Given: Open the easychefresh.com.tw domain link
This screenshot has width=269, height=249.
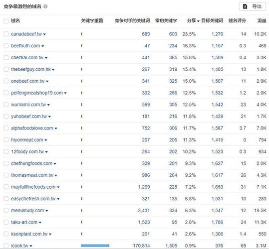Looking at the screenshot, I should [33, 199].
